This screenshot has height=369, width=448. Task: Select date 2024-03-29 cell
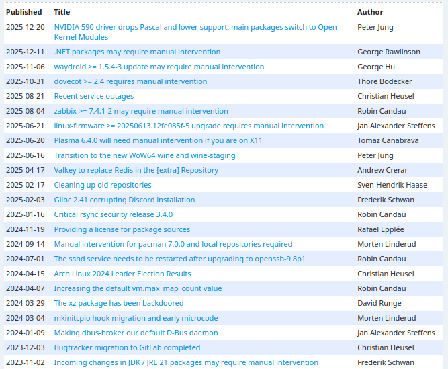(x=25, y=303)
